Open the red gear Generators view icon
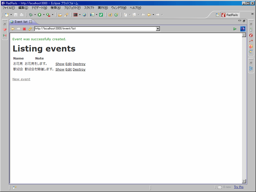 251,35
